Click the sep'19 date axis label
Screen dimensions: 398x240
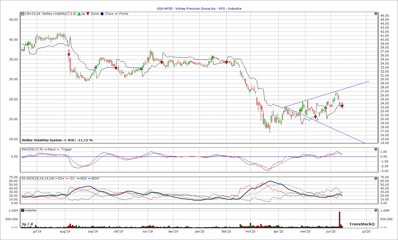[x=93, y=231]
